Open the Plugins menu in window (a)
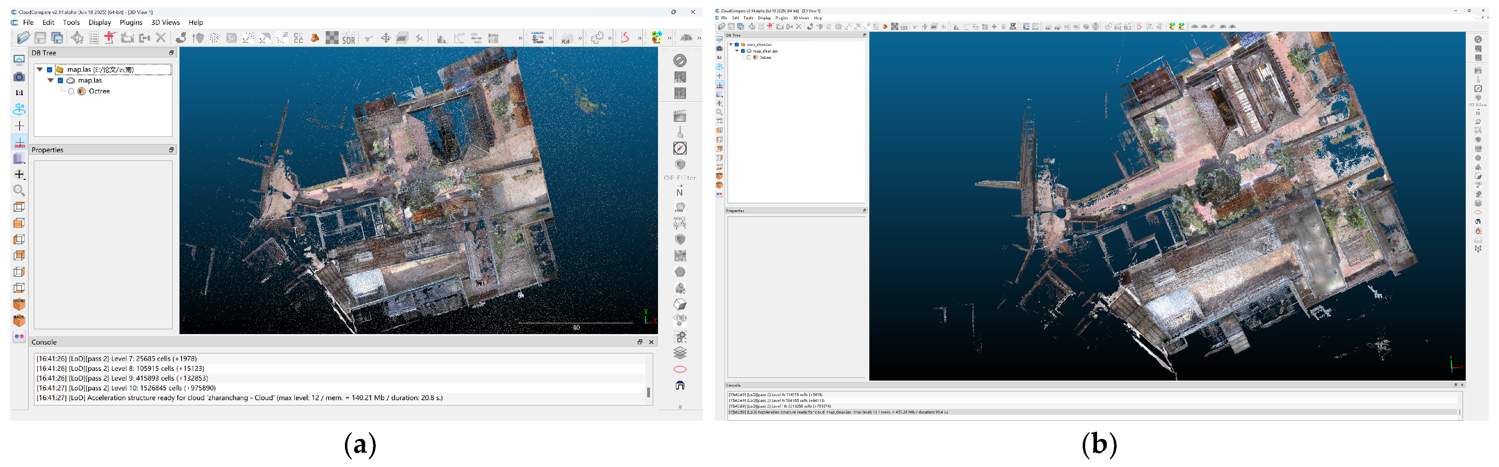This screenshot has width=1499, height=467. (131, 23)
